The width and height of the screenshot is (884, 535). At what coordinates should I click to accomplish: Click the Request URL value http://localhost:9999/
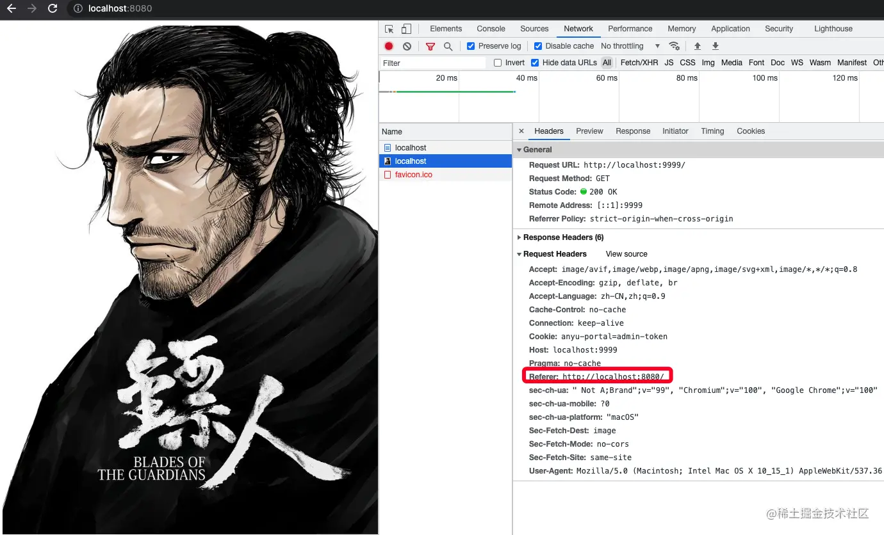[634, 165]
